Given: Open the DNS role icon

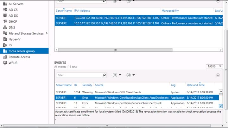Looking at the screenshot, I should pyautogui.click(x=5, y=27).
